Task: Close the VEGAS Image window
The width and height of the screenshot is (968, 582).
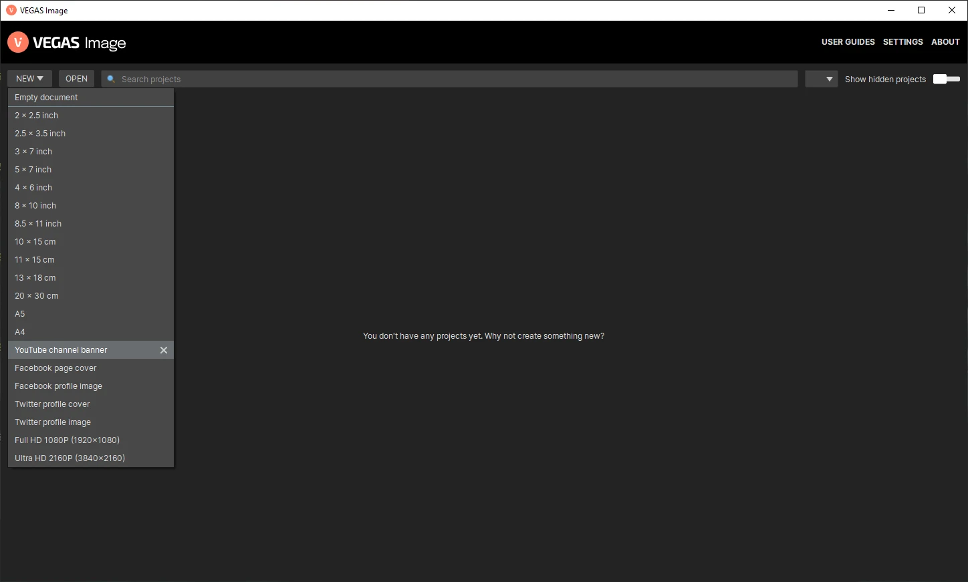Action: pyautogui.click(x=952, y=10)
